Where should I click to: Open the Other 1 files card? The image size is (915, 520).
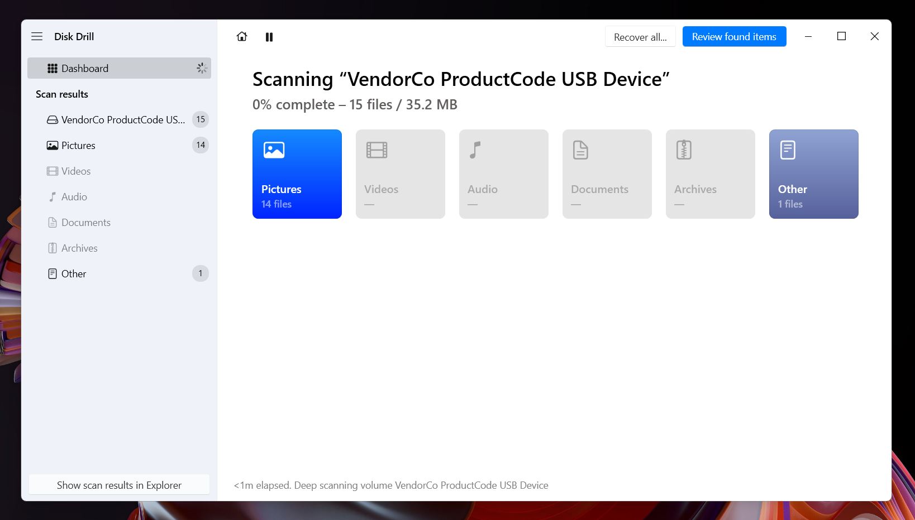coord(814,174)
